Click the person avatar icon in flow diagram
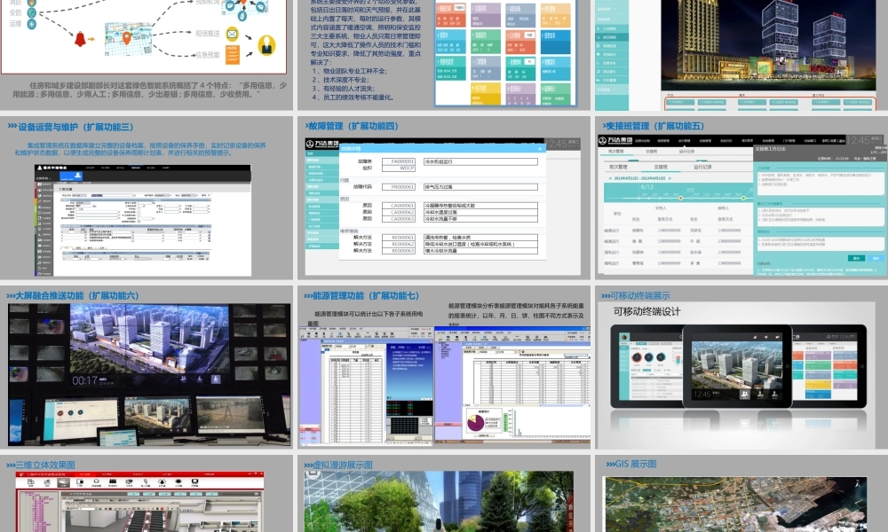The image size is (888, 532). pyautogui.click(x=266, y=44)
